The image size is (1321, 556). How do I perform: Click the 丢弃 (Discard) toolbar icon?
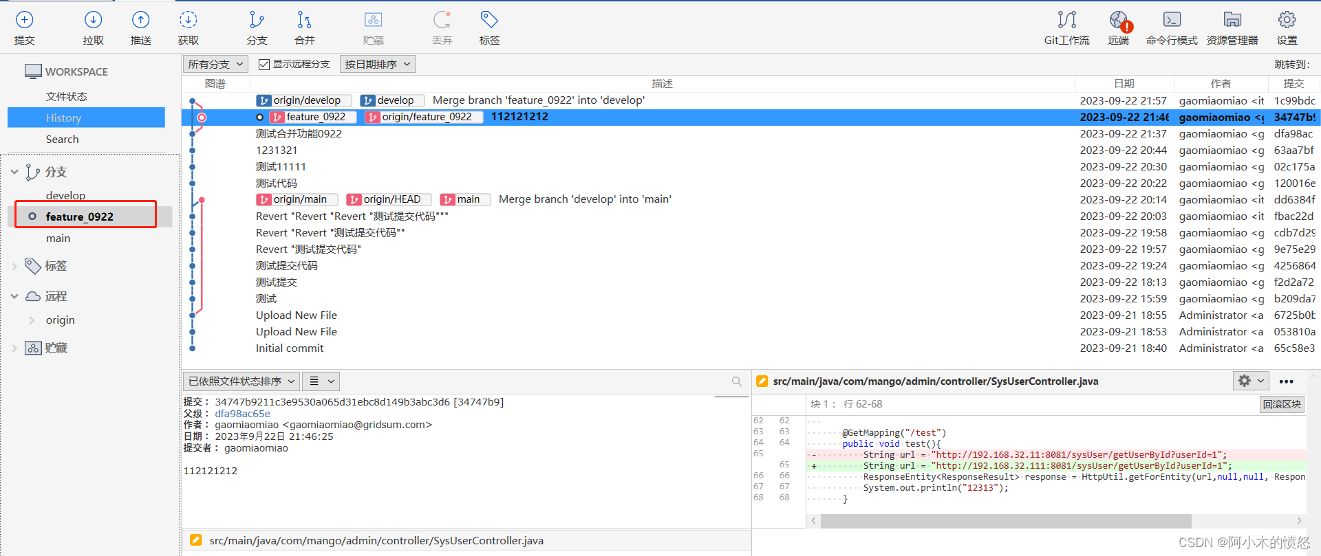click(442, 21)
